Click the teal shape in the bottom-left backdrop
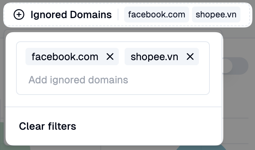The width and height of the screenshot is (255, 150). coord(2,139)
